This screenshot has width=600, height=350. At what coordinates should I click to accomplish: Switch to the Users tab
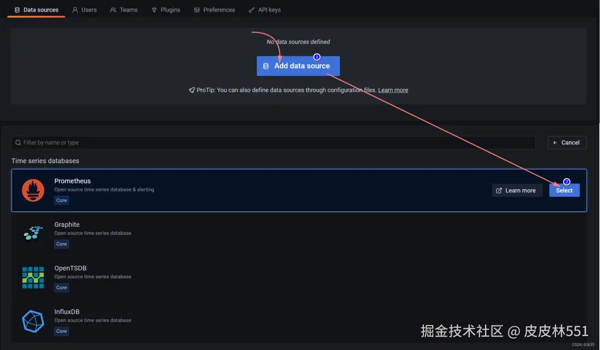point(84,10)
